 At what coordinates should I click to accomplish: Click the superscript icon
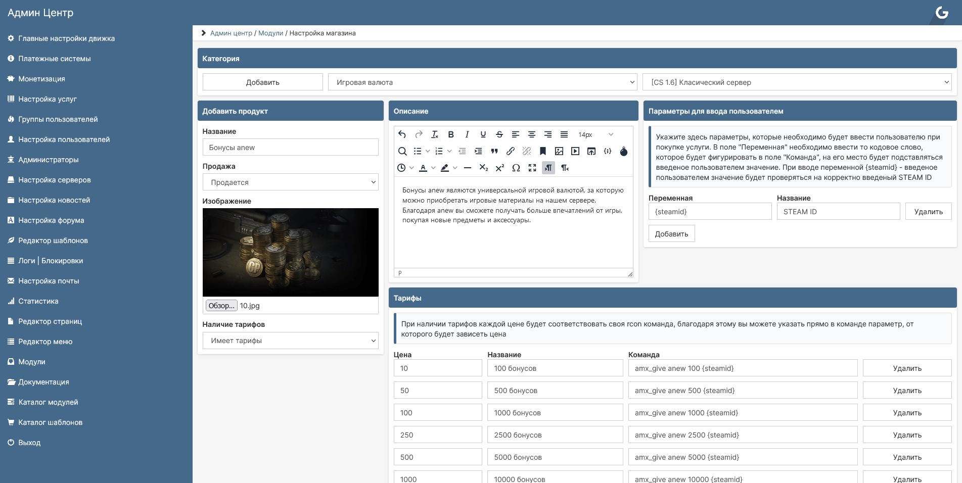(500, 168)
